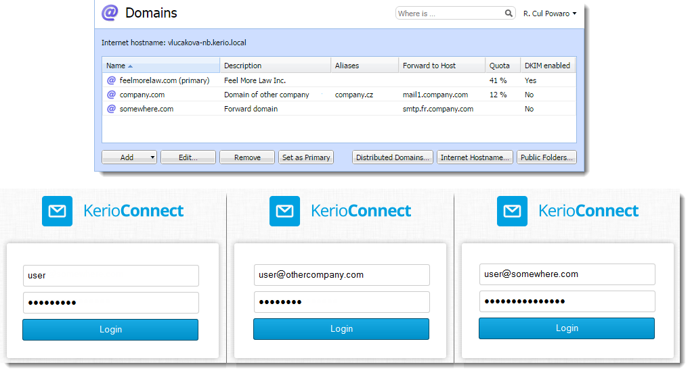Screen dimensions: 690x373
Task: Select the somewhere.com domain name
Action: pos(146,109)
